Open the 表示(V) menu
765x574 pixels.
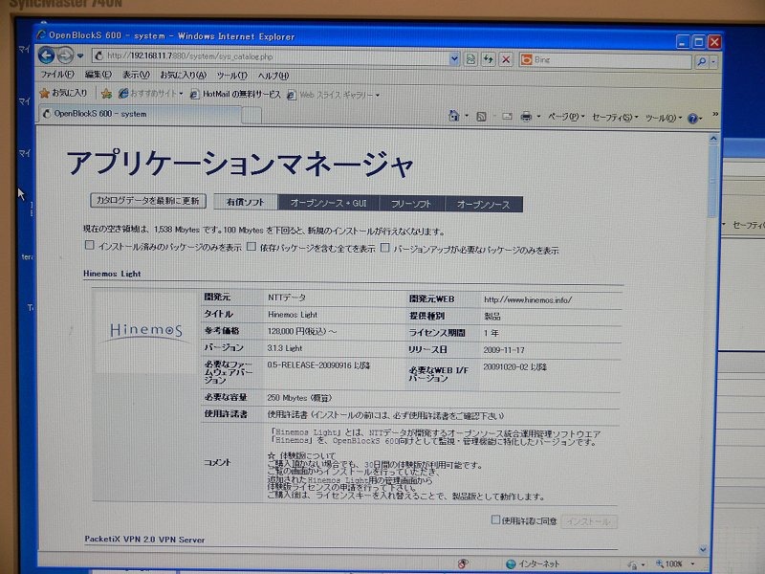click(136, 75)
